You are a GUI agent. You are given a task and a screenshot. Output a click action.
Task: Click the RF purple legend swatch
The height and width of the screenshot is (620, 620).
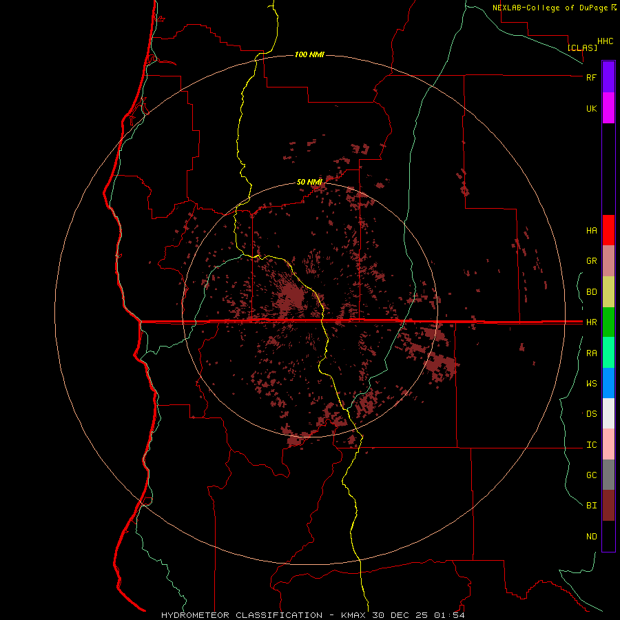pyautogui.click(x=608, y=77)
